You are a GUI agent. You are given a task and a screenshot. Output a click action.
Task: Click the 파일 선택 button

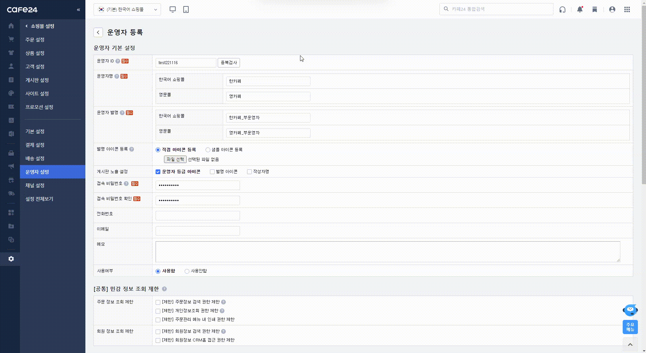(175, 159)
